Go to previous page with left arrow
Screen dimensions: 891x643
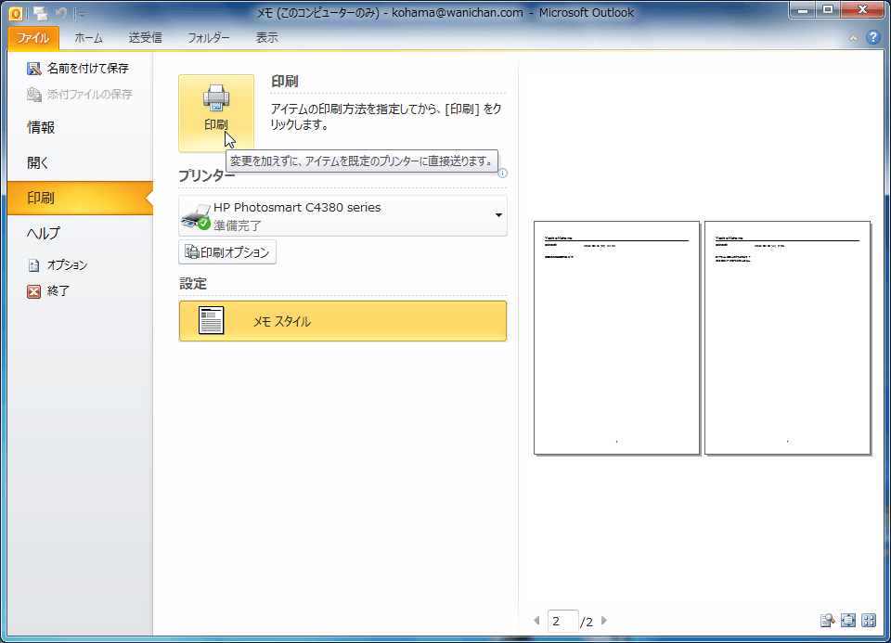pos(536,621)
